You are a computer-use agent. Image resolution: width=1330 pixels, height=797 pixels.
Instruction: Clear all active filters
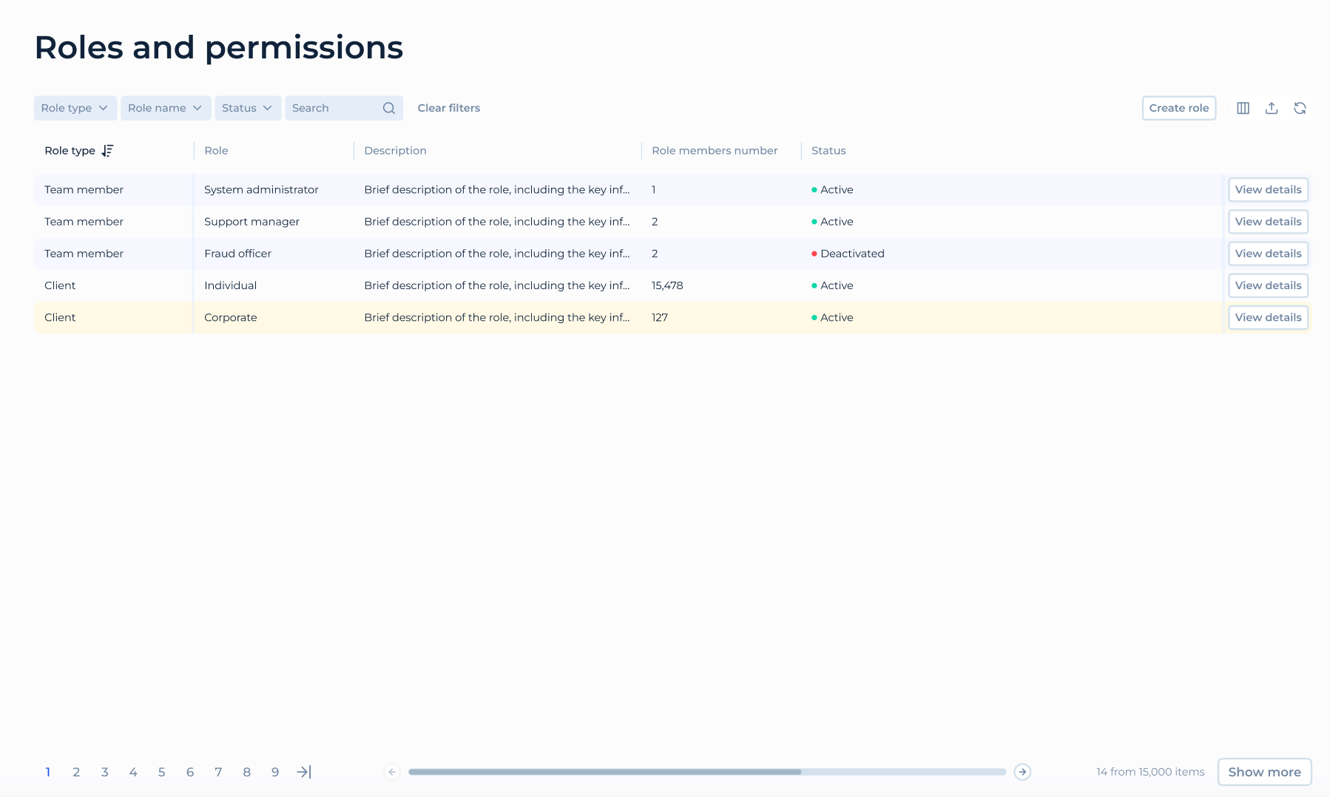[448, 108]
